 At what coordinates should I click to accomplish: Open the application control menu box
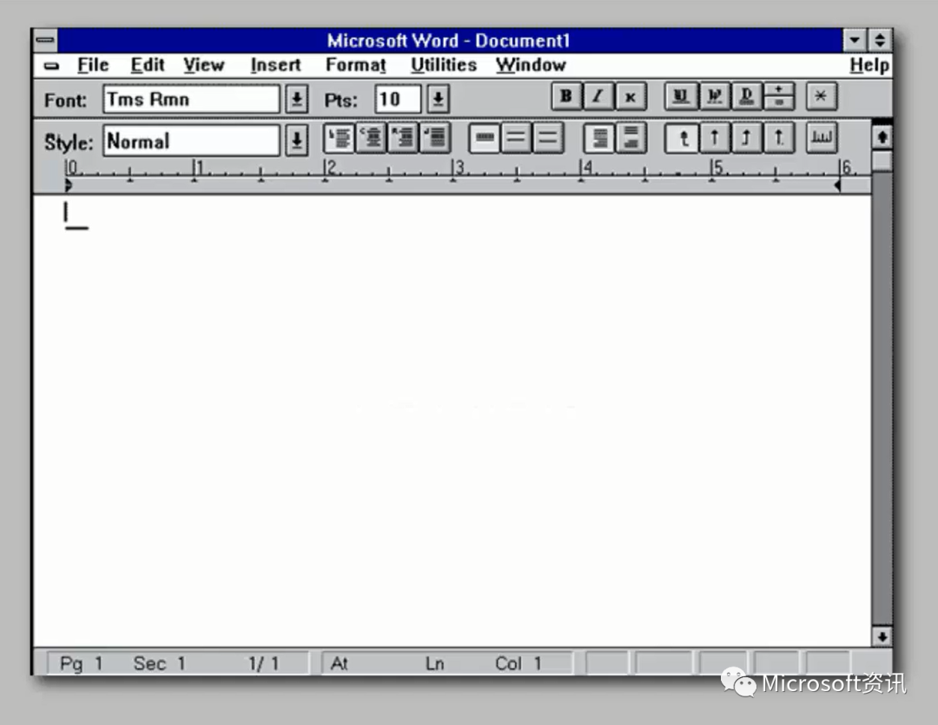(45, 41)
